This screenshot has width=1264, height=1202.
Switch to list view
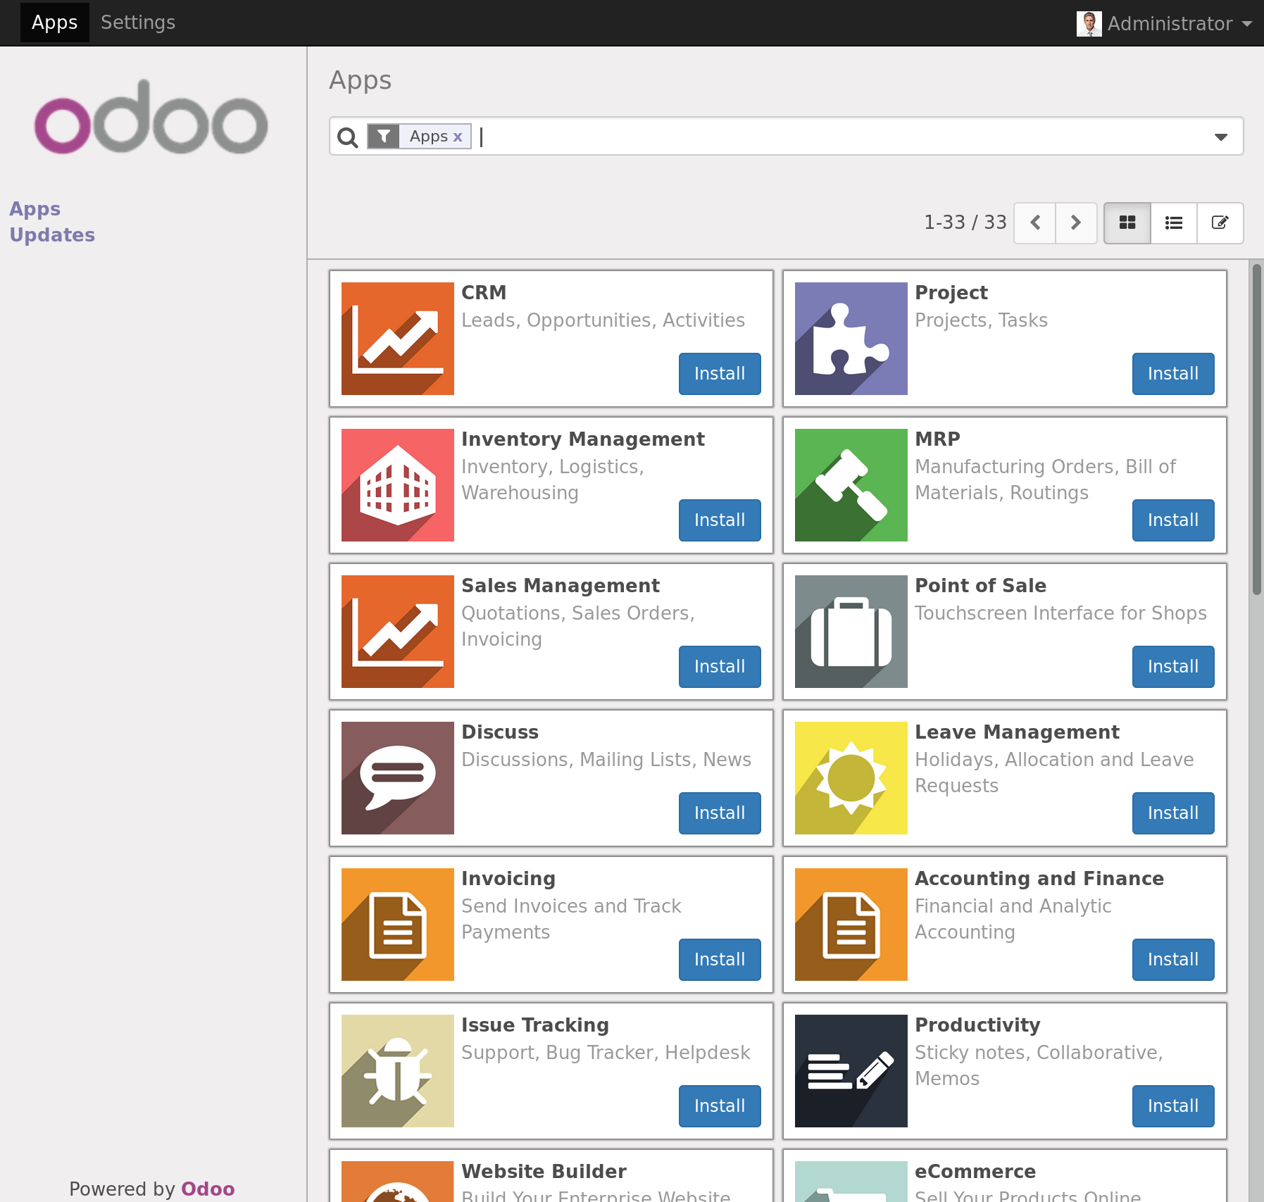(1173, 223)
